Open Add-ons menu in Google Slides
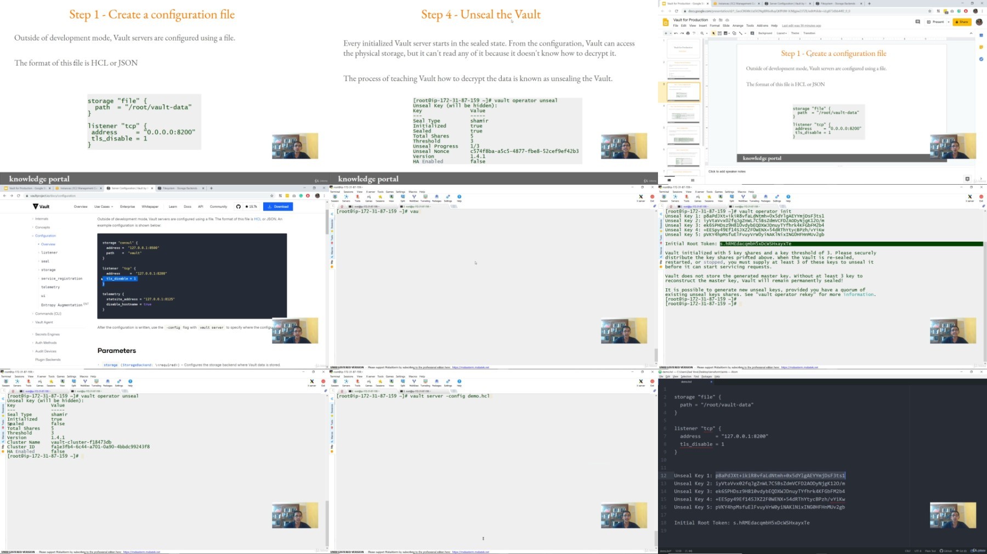Viewport: 987px width, 554px height. [762, 25]
